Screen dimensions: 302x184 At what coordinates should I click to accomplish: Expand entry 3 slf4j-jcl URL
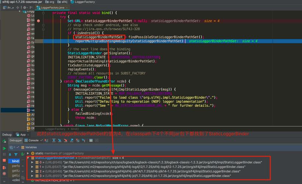tap(32, 176)
